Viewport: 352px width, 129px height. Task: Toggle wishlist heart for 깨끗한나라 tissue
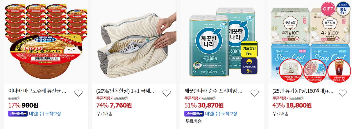(254, 93)
